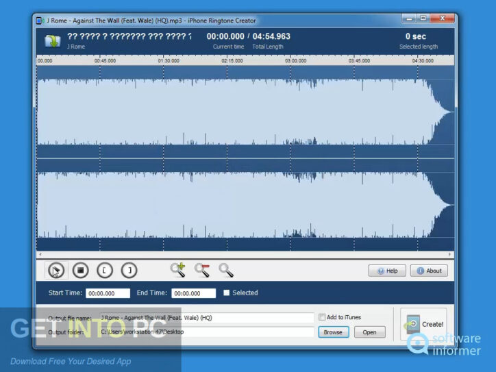Viewport: 496px width, 372px height.
Task: Zoom out of the waveform
Action: pos(202,270)
